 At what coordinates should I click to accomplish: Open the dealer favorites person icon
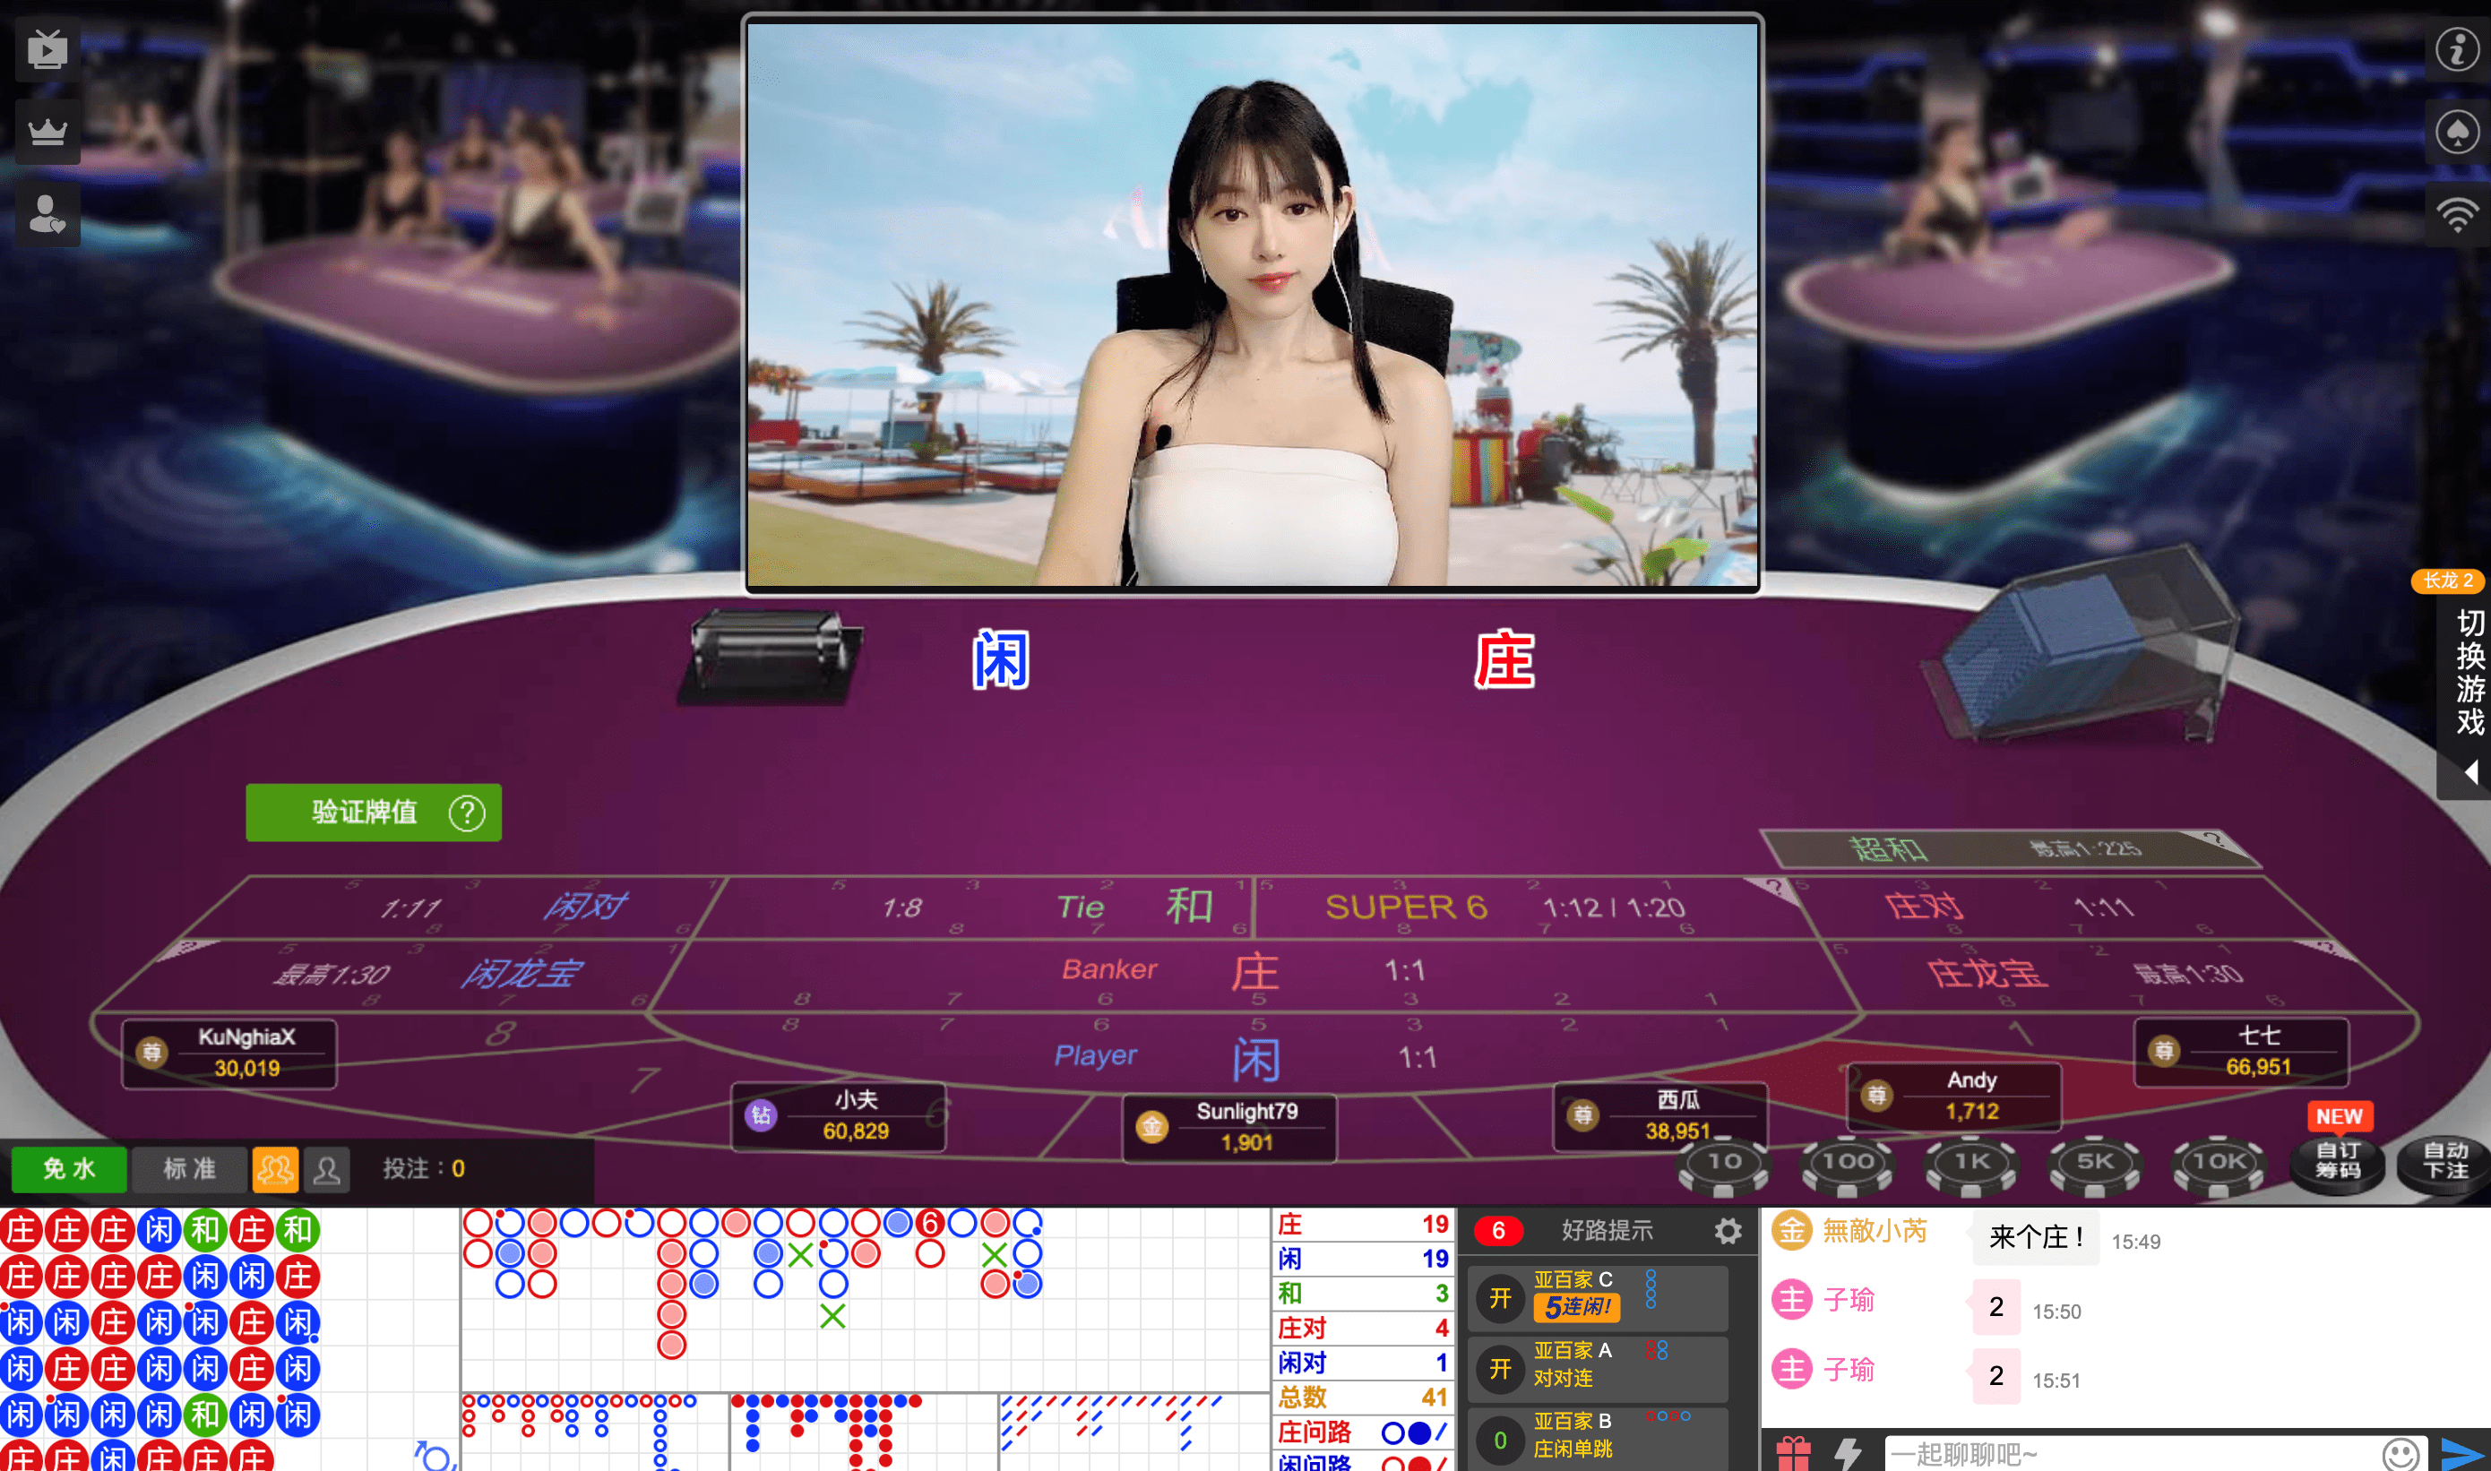coord(47,214)
